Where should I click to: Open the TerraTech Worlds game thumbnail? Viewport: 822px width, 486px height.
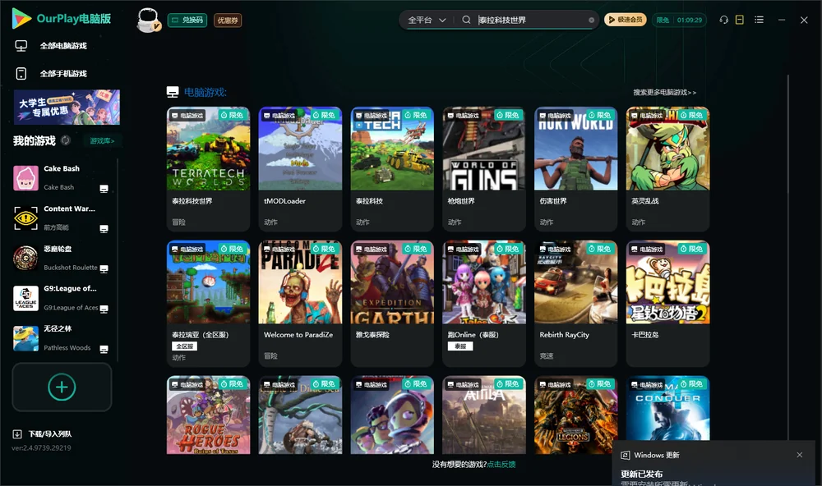pos(208,149)
